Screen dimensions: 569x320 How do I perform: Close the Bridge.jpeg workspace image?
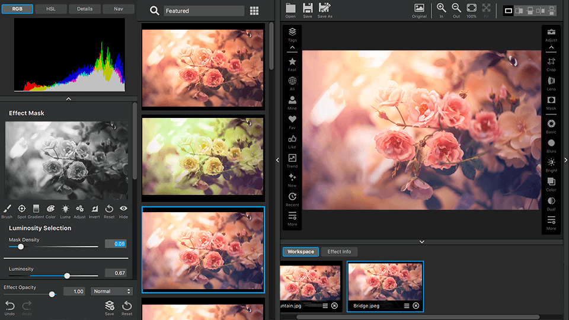pyautogui.click(x=416, y=306)
